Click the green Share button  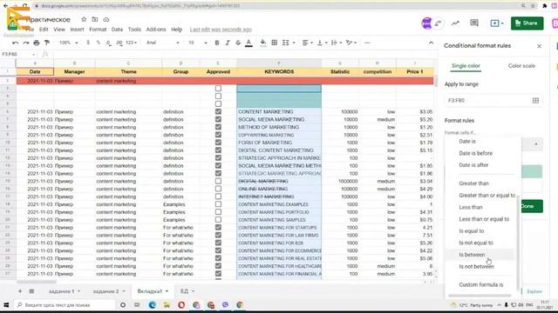(527, 23)
